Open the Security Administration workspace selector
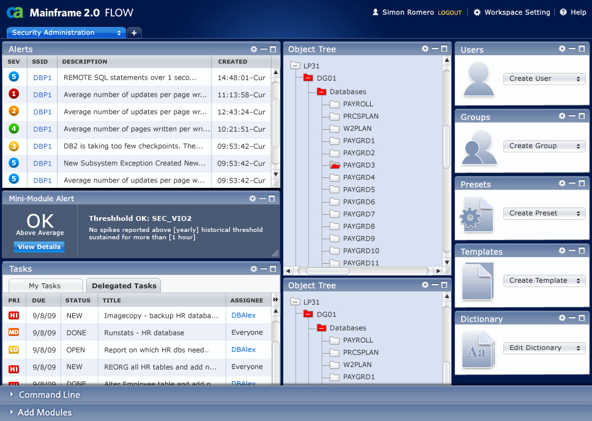The image size is (592, 421). click(x=66, y=32)
